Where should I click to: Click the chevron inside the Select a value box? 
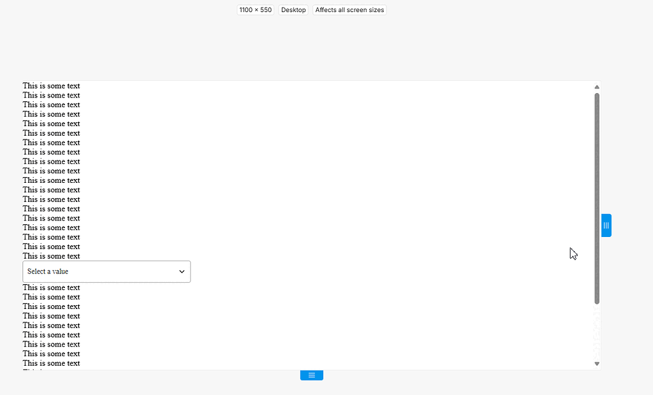[x=181, y=271]
